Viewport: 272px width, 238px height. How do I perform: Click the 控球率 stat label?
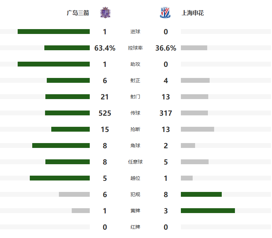point(135,48)
